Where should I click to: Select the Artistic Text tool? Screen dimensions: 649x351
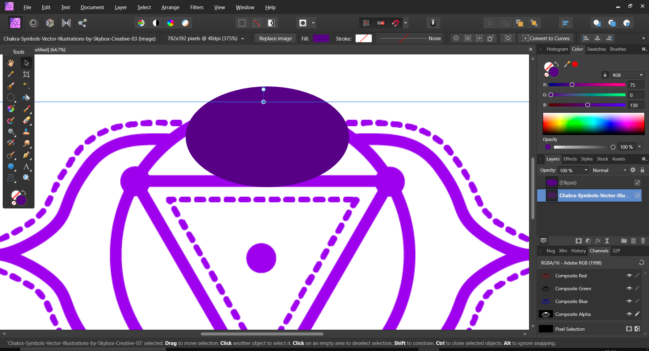(26, 166)
